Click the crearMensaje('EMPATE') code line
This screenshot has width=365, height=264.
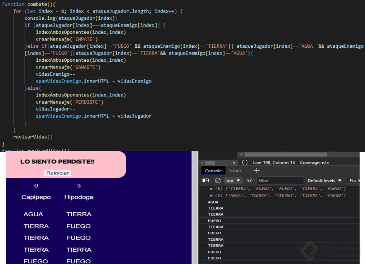[x=67, y=39]
